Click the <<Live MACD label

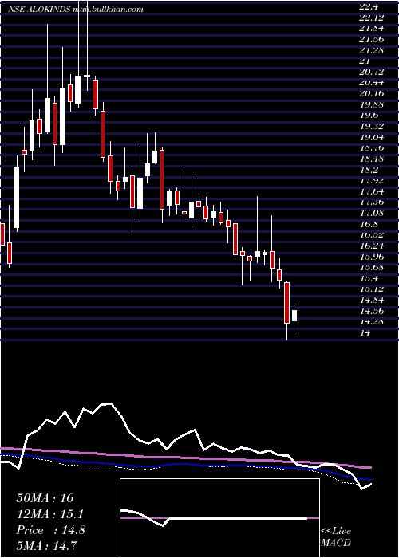[x=336, y=536]
